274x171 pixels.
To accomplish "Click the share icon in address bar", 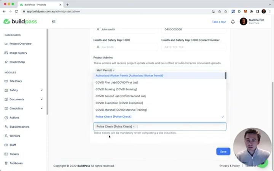I will (220, 11).
